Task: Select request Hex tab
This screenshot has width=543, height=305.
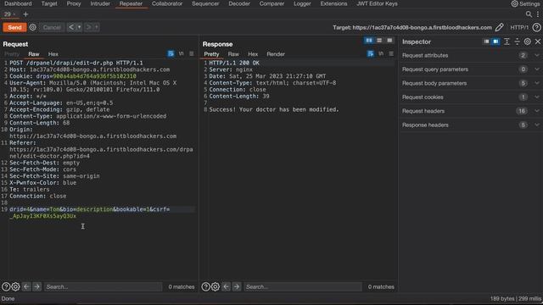Action: pos(53,54)
